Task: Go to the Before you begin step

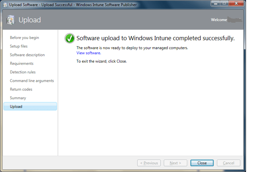Action: [24, 38]
